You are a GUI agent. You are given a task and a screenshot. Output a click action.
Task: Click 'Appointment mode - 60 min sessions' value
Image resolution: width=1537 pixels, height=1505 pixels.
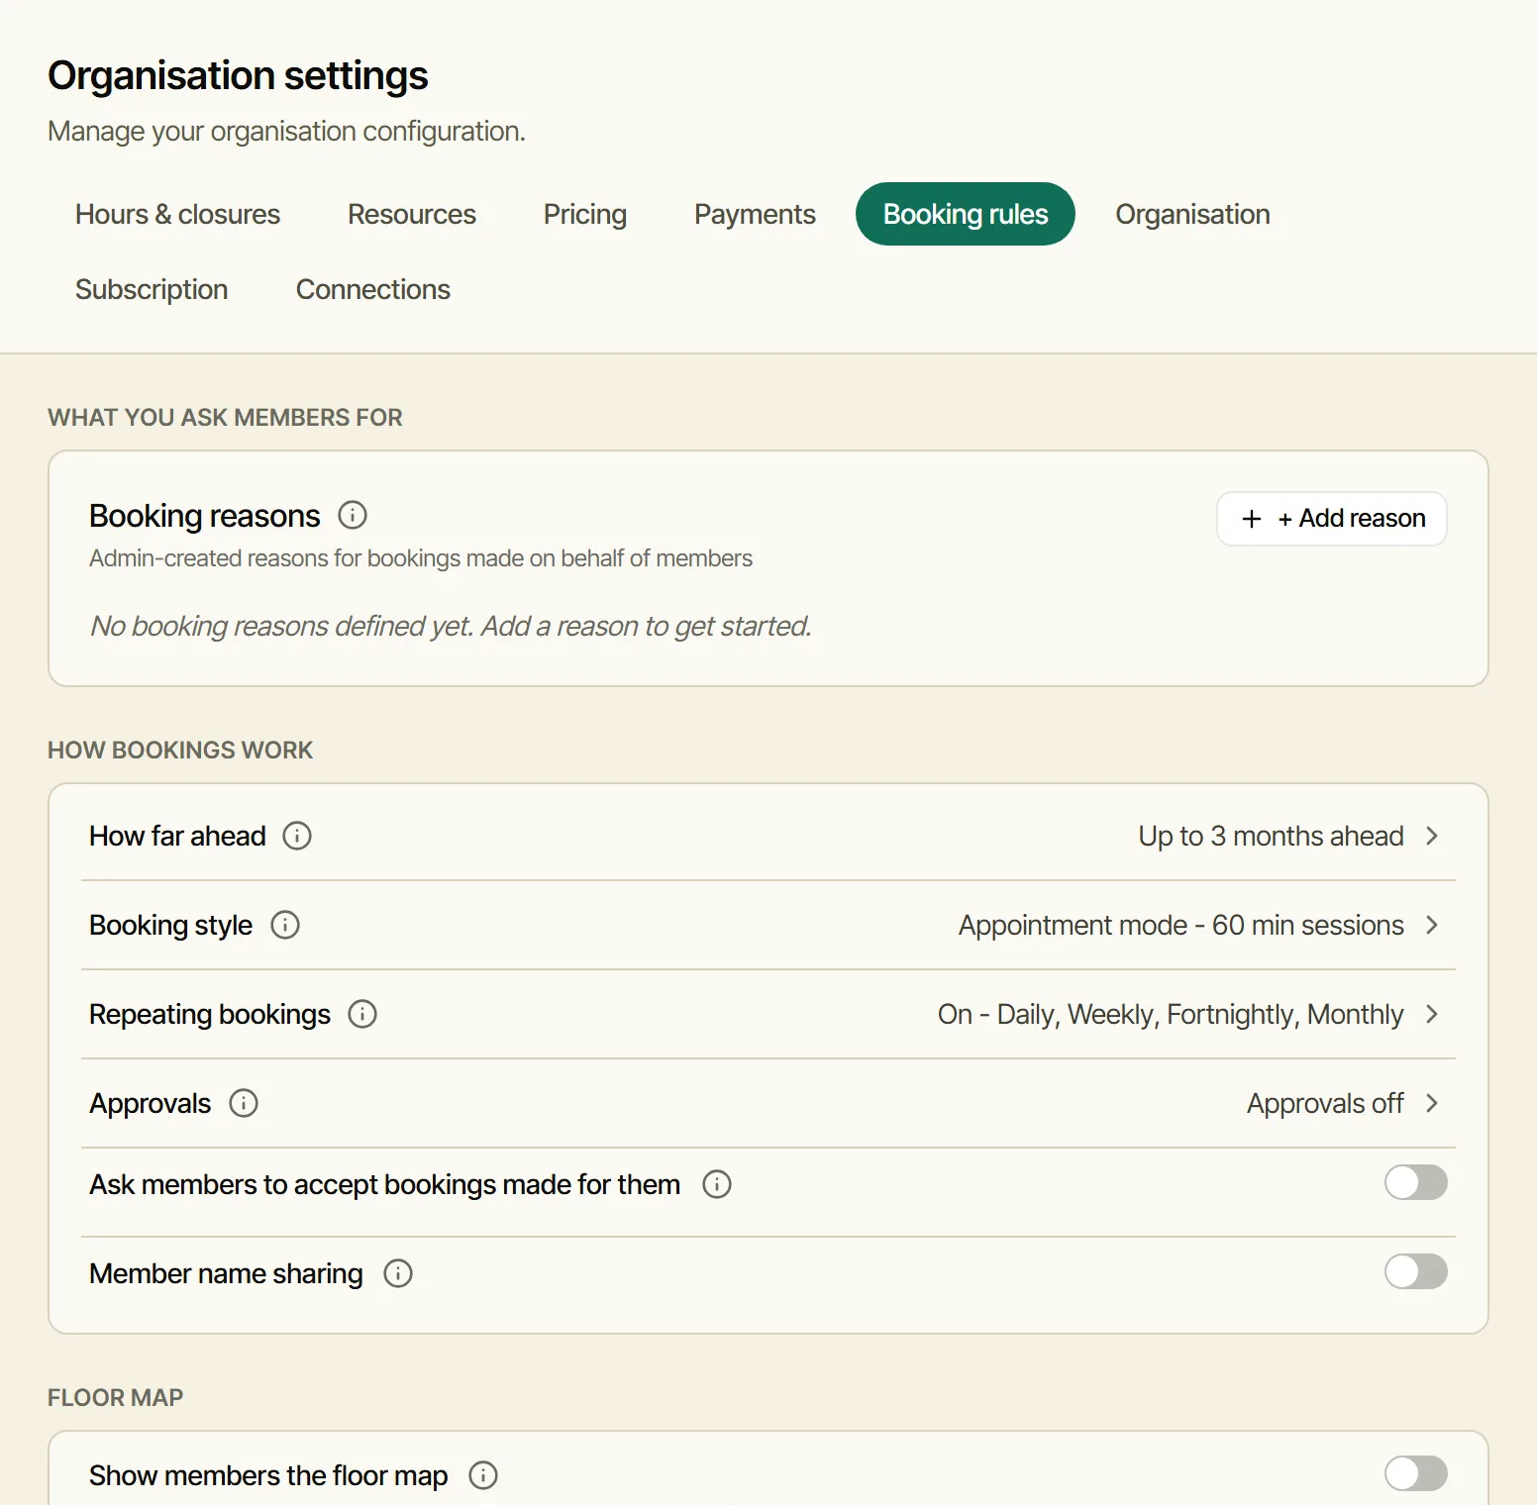(x=1180, y=925)
